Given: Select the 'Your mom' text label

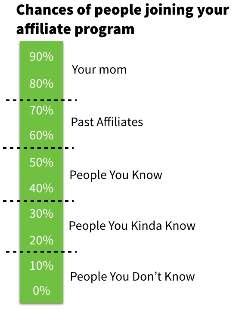Looking at the screenshot, I should click(x=99, y=70).
